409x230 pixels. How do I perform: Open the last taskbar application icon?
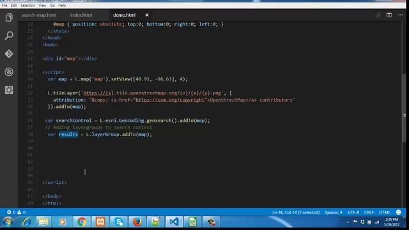[211, 222]
